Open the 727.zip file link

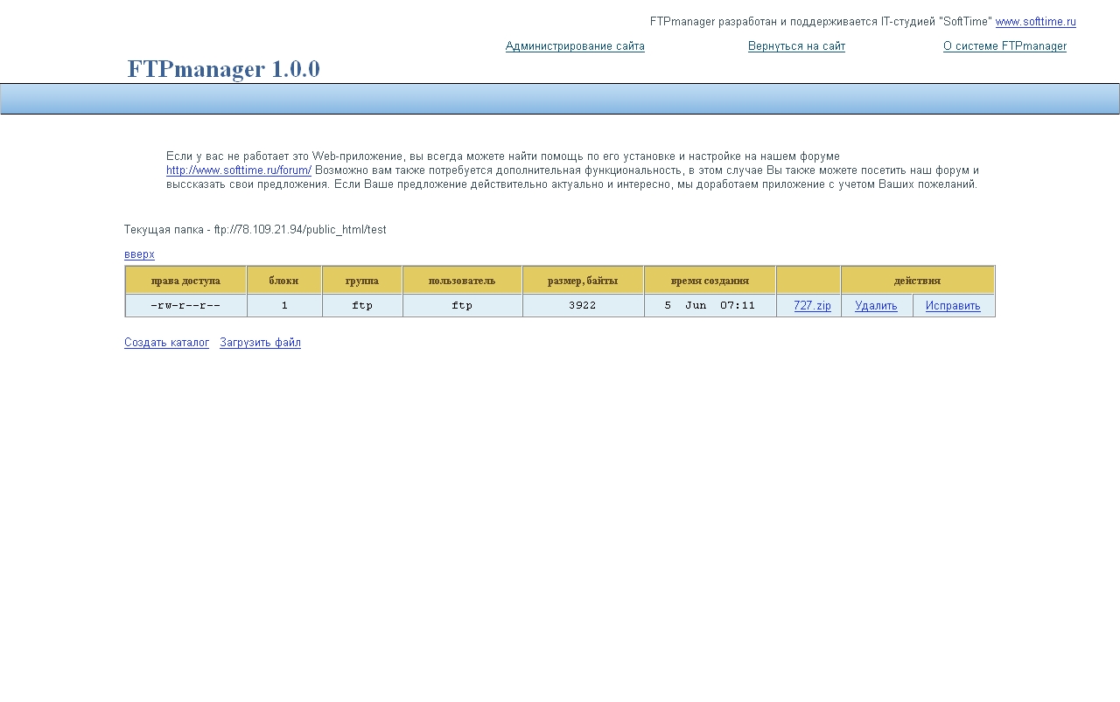812,306
